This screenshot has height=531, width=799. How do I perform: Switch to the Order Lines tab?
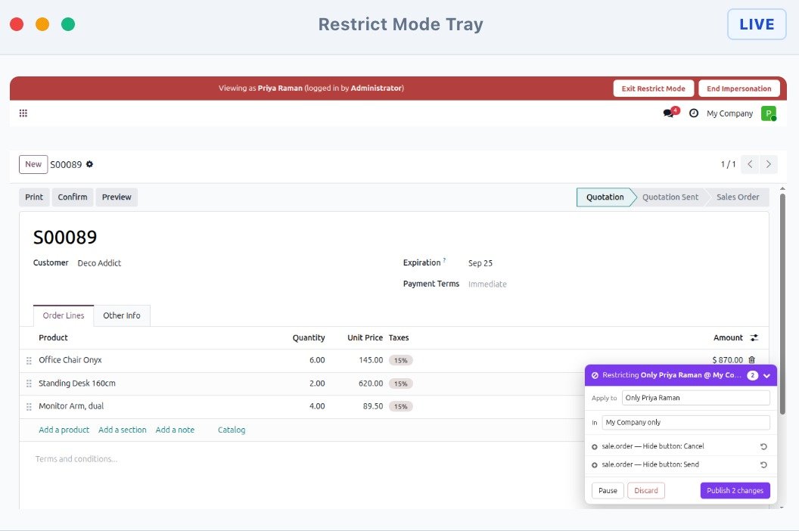64,315
